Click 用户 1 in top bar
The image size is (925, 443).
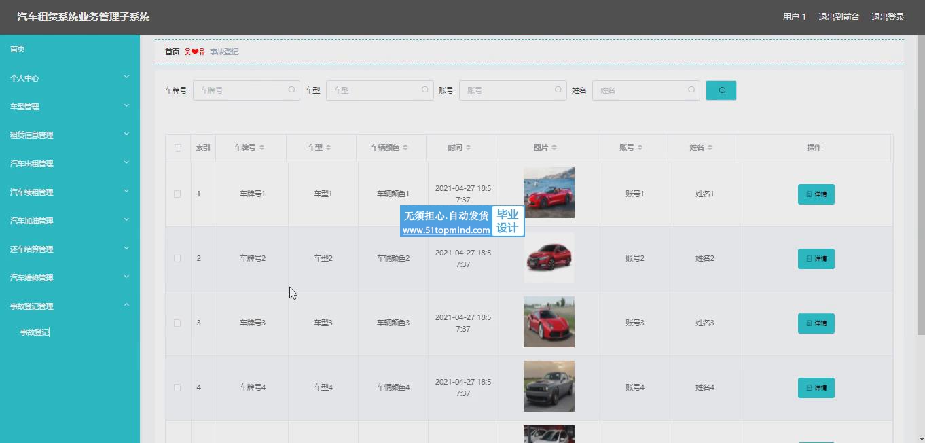[794, 17]
